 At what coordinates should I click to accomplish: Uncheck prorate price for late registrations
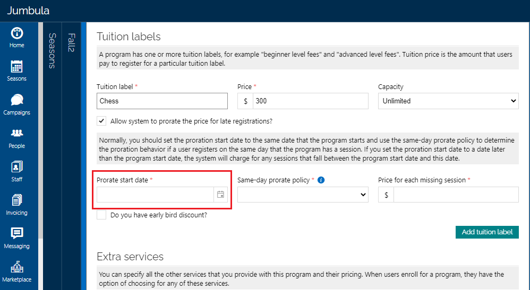[x=101, y=121]
